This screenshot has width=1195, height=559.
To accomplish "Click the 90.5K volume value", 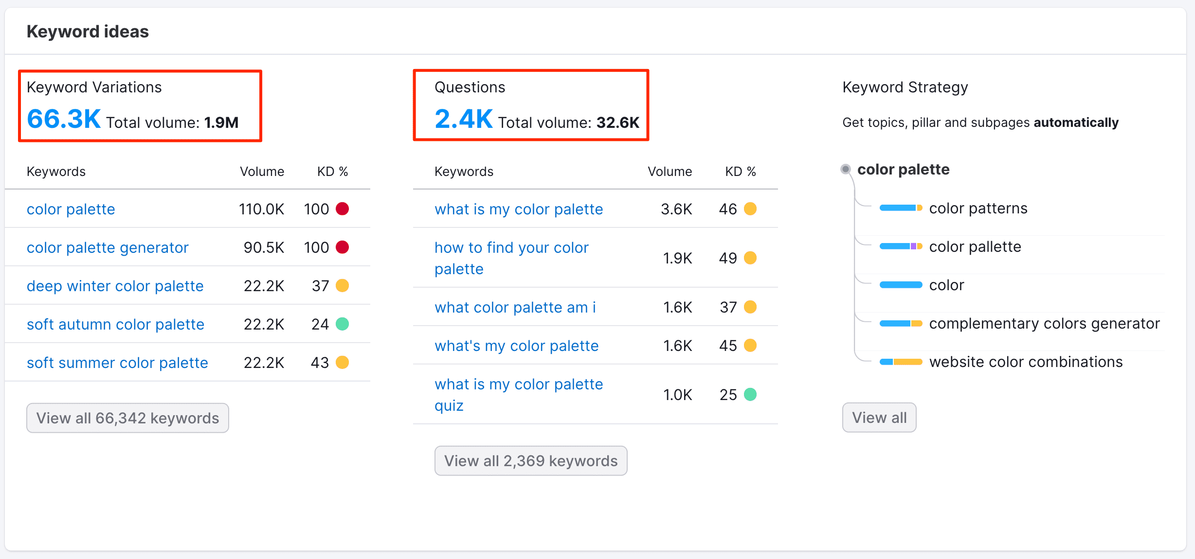I will click(x=264, y=247).
